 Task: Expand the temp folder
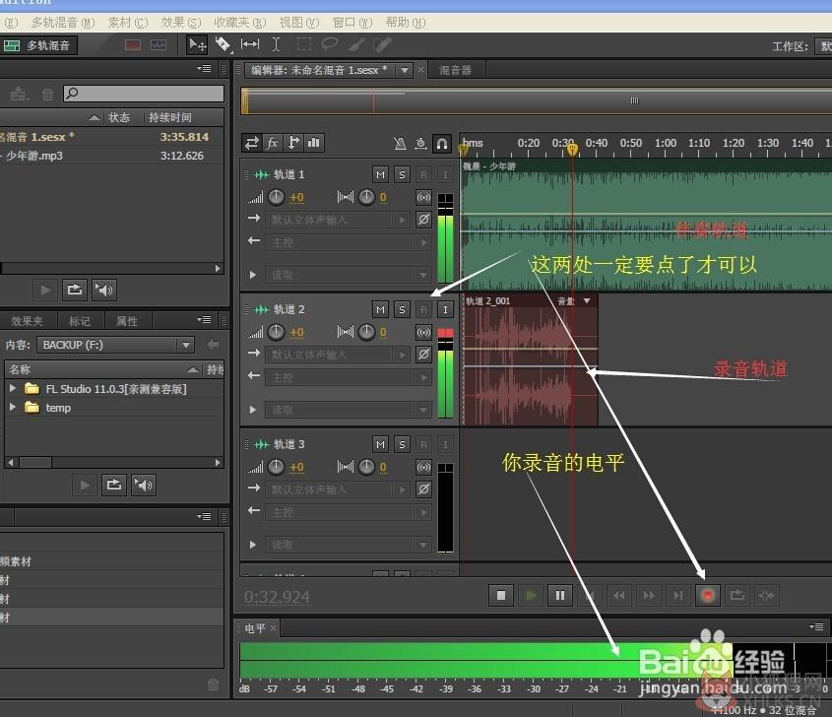click(12, 407)
